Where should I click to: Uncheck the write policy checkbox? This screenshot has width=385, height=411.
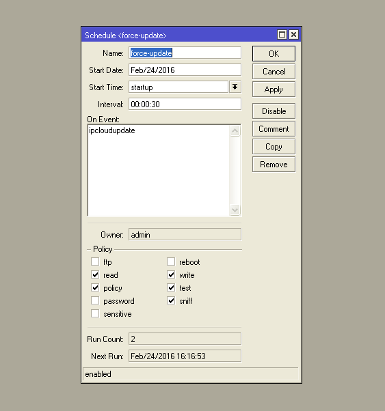[x=171, y=274]
